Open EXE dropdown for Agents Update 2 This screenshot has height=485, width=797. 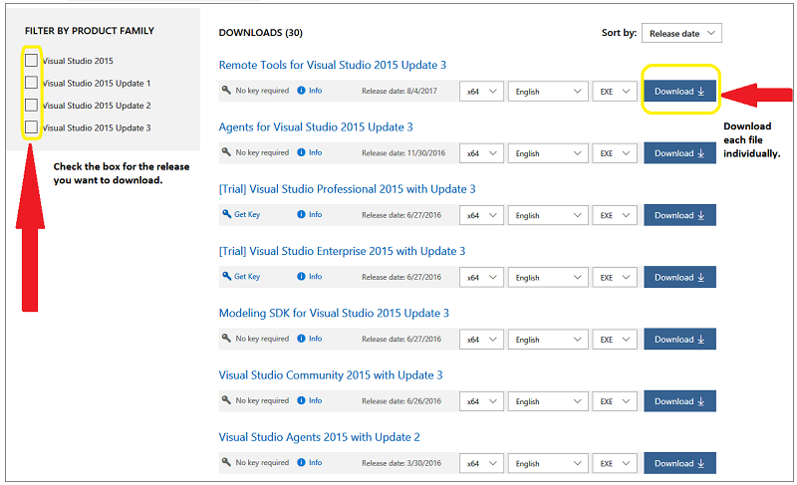615,463
